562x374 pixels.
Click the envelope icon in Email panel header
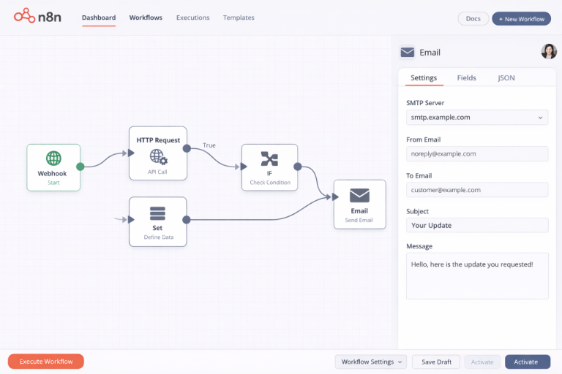tap(408, 53)
